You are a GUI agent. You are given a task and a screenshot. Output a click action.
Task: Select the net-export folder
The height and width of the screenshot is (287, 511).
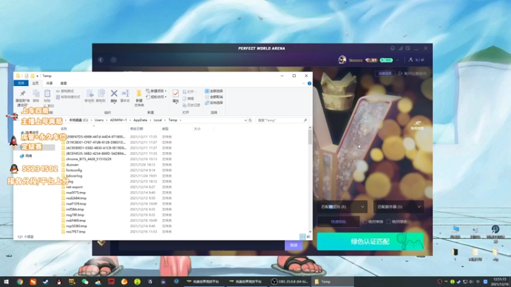coord(74,187)
